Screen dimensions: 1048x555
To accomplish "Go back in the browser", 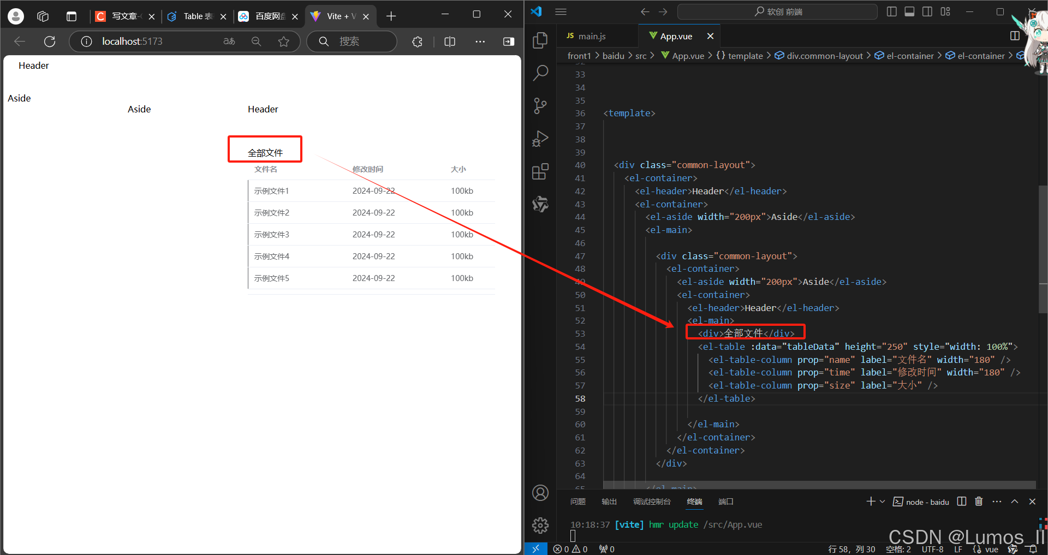I will [20, 41].
